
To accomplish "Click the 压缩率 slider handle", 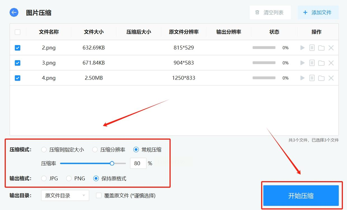I will 112,163.
